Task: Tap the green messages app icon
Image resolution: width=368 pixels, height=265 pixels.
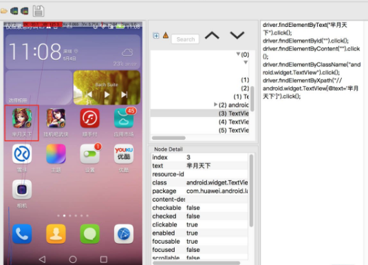Action: click(89, 234)
